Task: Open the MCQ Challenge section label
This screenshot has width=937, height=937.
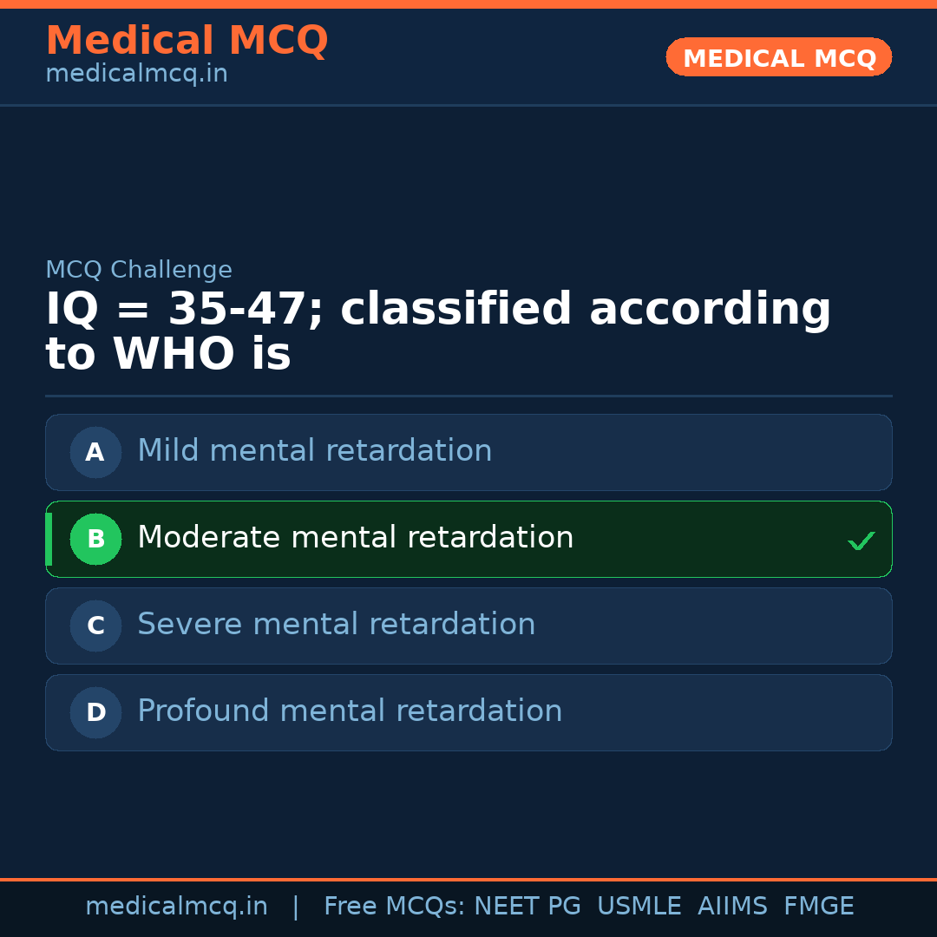Action: point(139,270)
